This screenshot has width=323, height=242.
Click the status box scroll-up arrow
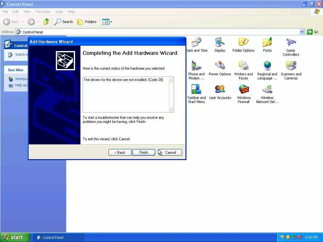click(171, 80)
